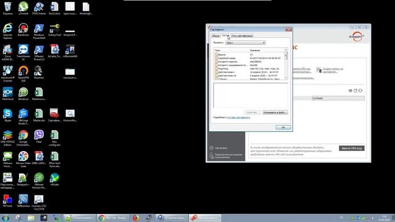This screenshot has width=395, height=222.
Task: Open the Chrome window in the taskbar
Action: pos(113,218)
